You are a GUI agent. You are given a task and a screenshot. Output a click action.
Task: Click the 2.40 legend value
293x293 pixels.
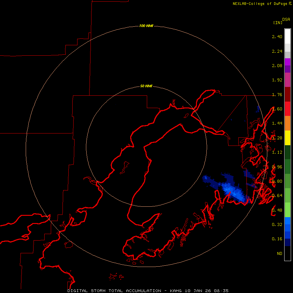click(x=277, y=36)
